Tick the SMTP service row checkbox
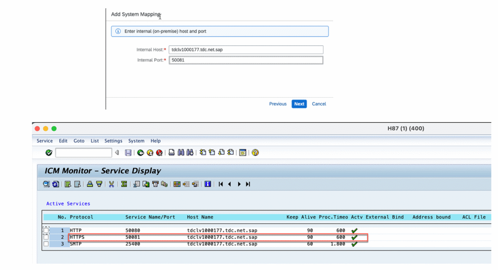Image resolution: width=498 pixels, height=270 pixels. (46, 244)
